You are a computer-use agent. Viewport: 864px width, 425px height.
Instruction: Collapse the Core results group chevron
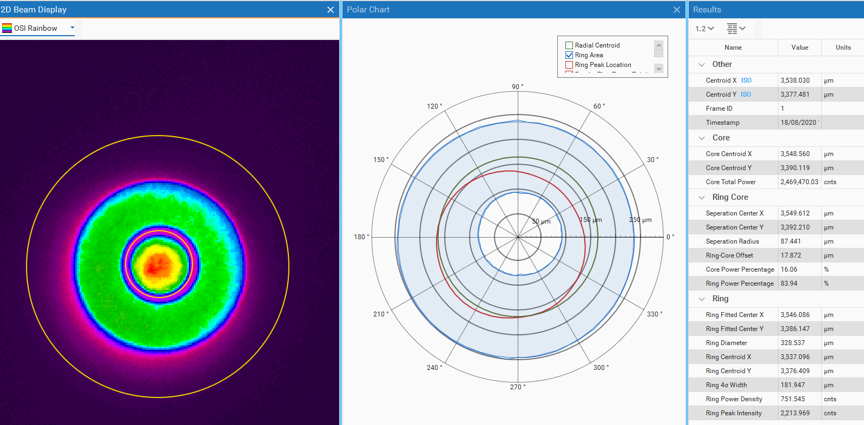tap(702, 138)
